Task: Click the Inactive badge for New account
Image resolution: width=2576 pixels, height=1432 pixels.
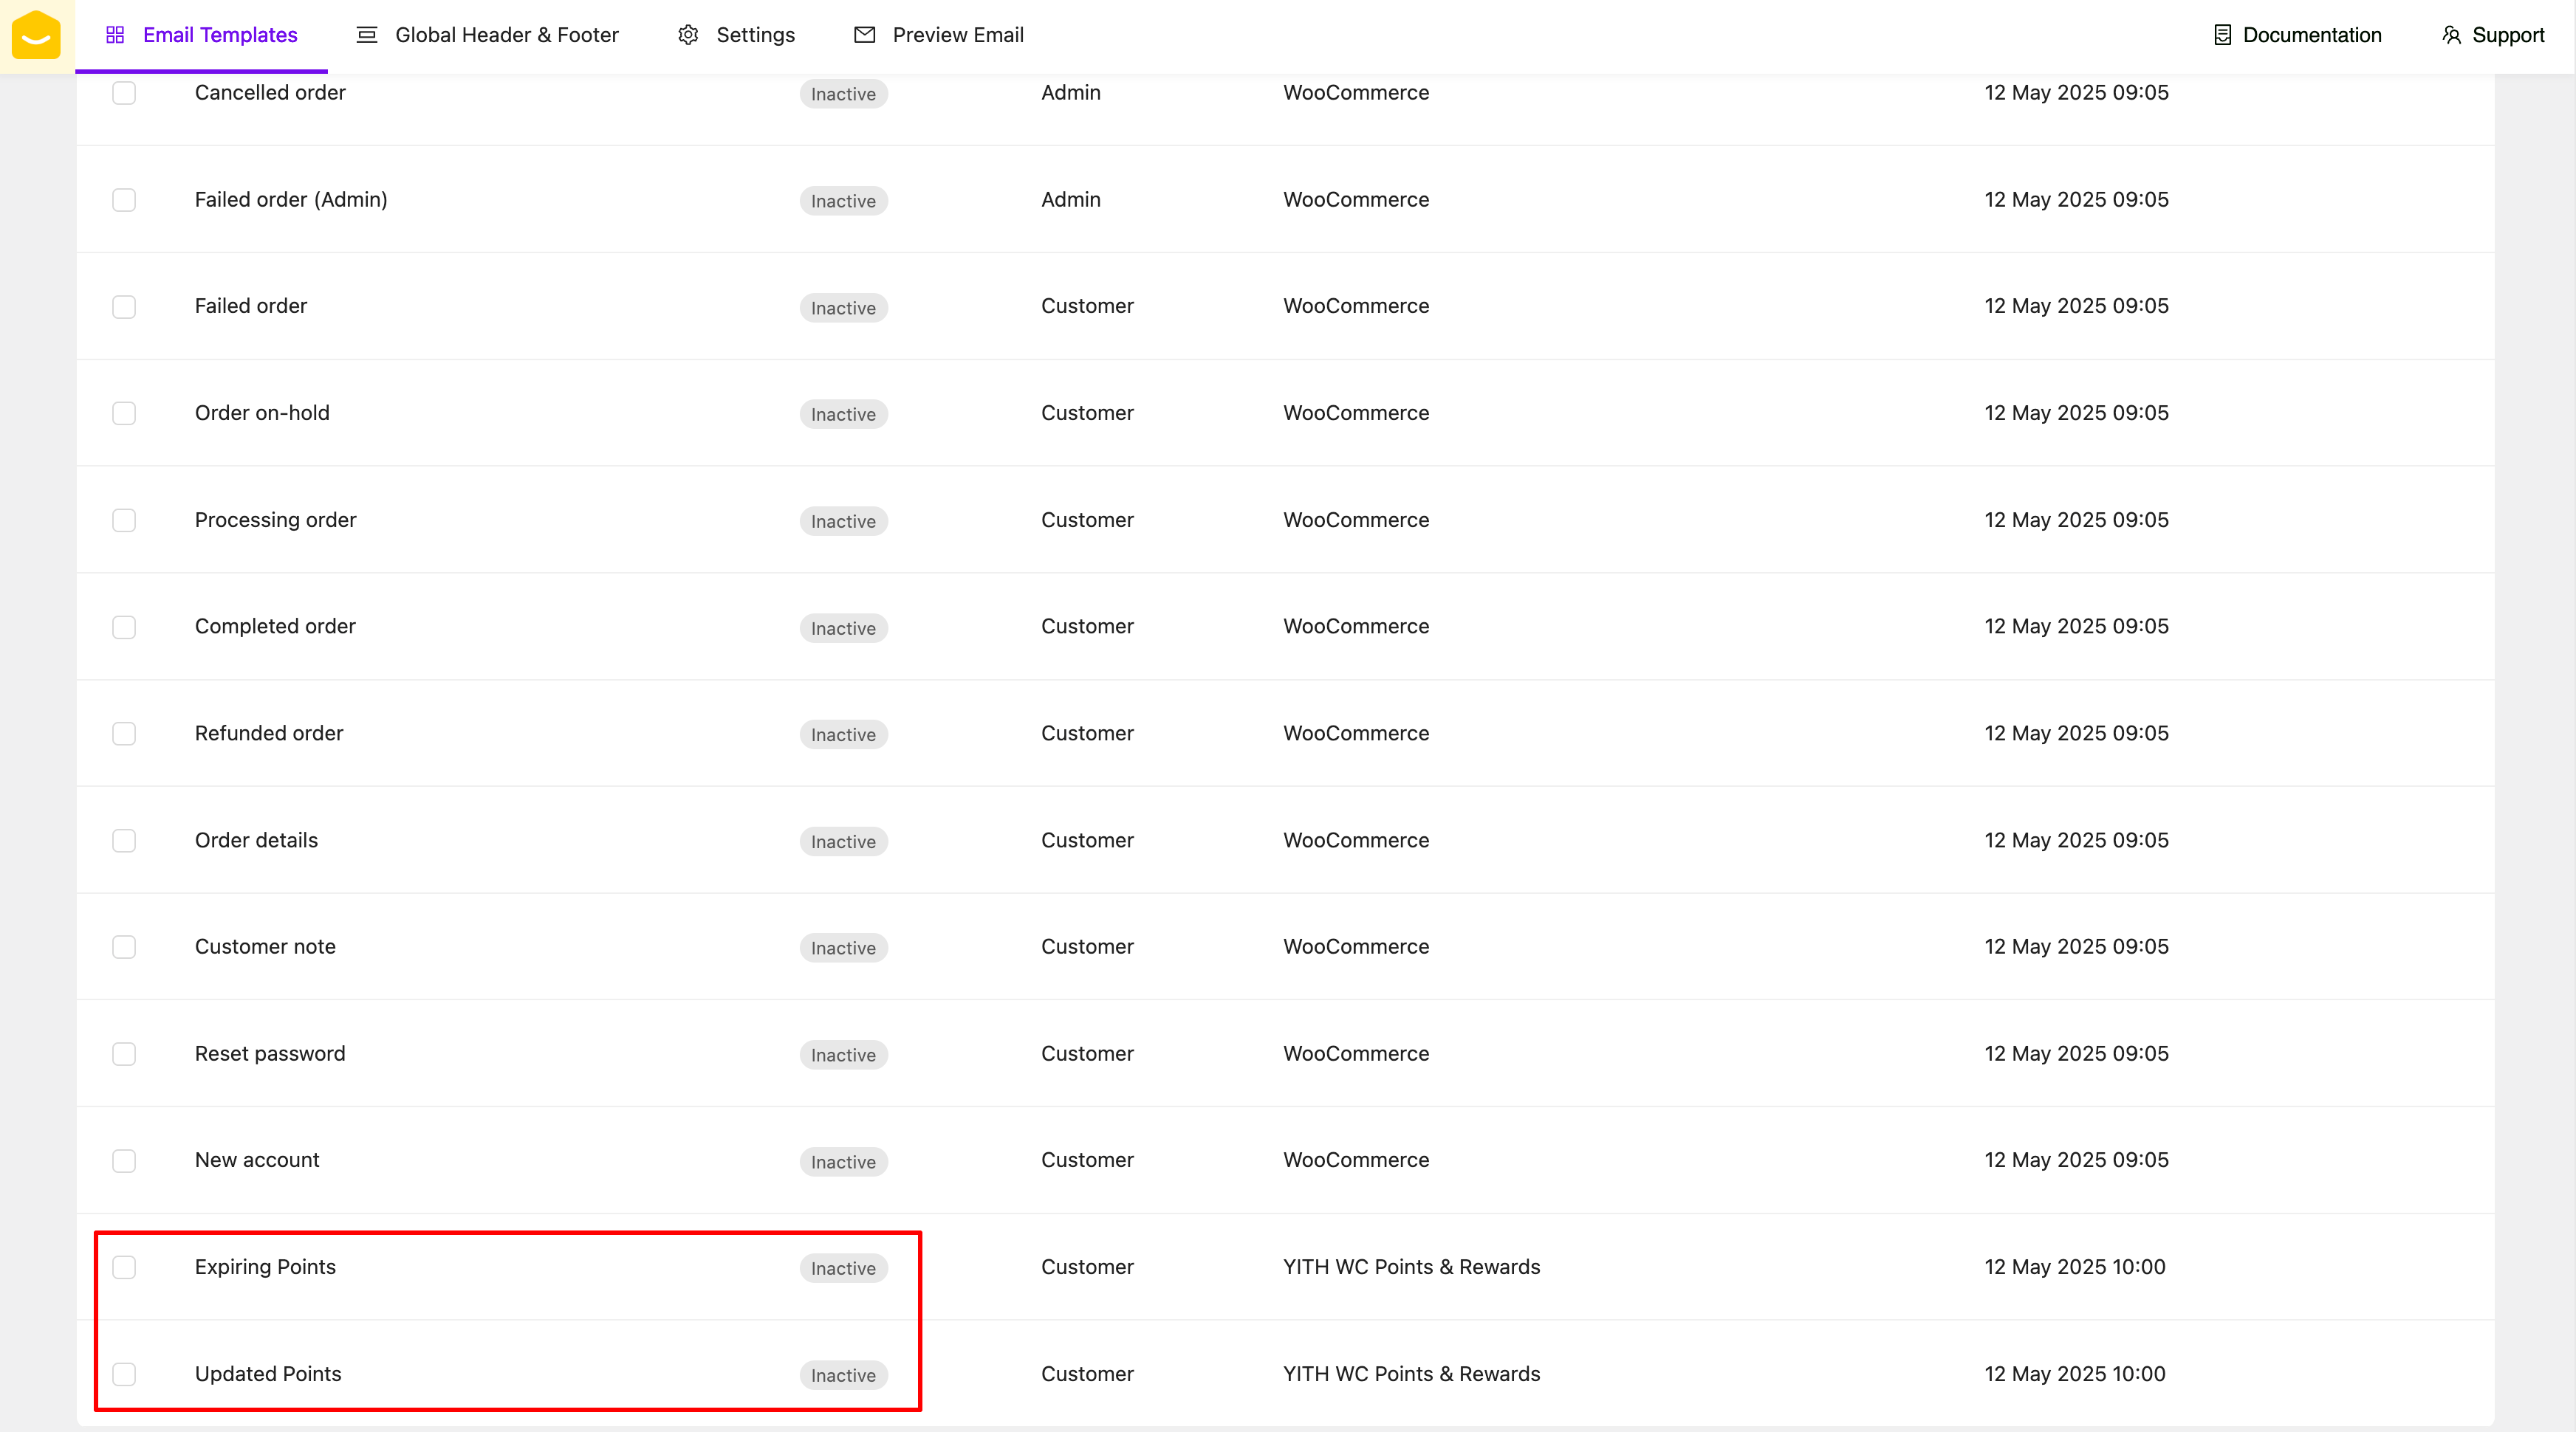Action: (843, 1162)
